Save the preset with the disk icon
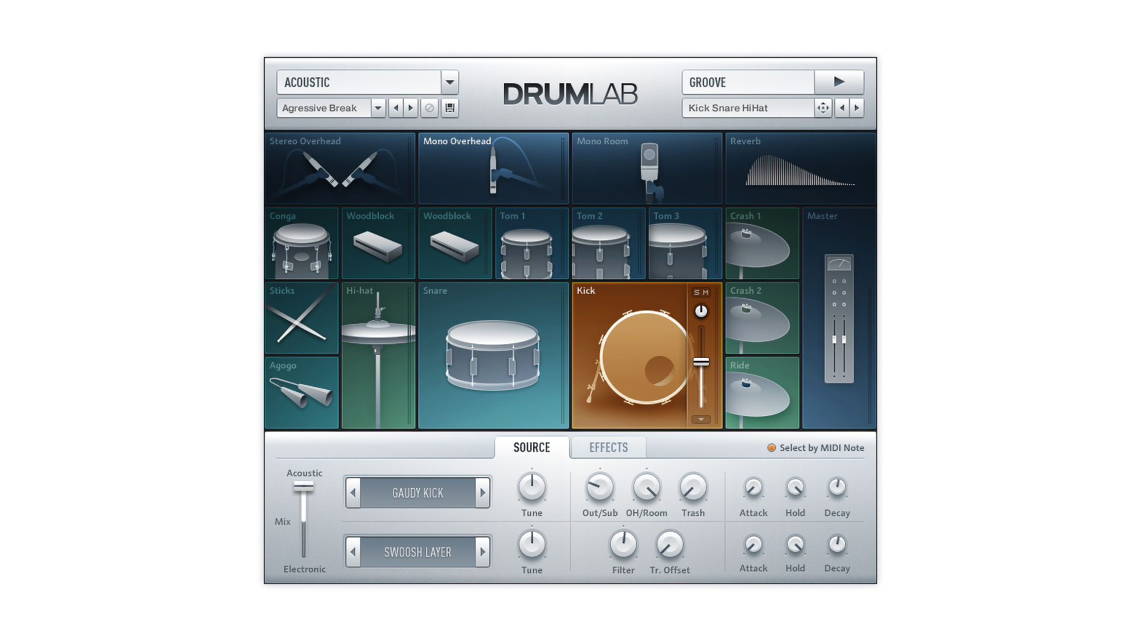This screenshot has height=641, width=1141. click(x=450, y=108)
